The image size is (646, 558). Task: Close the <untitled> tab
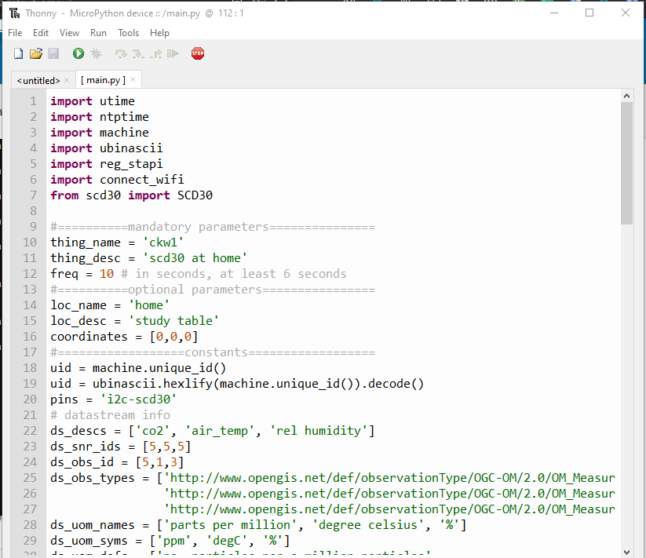pos(67,79)
